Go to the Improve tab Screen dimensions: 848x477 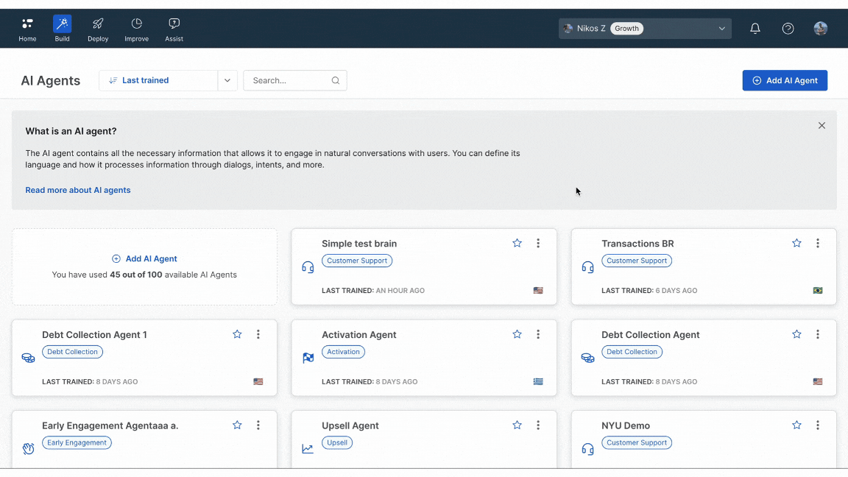click(136, 29)
